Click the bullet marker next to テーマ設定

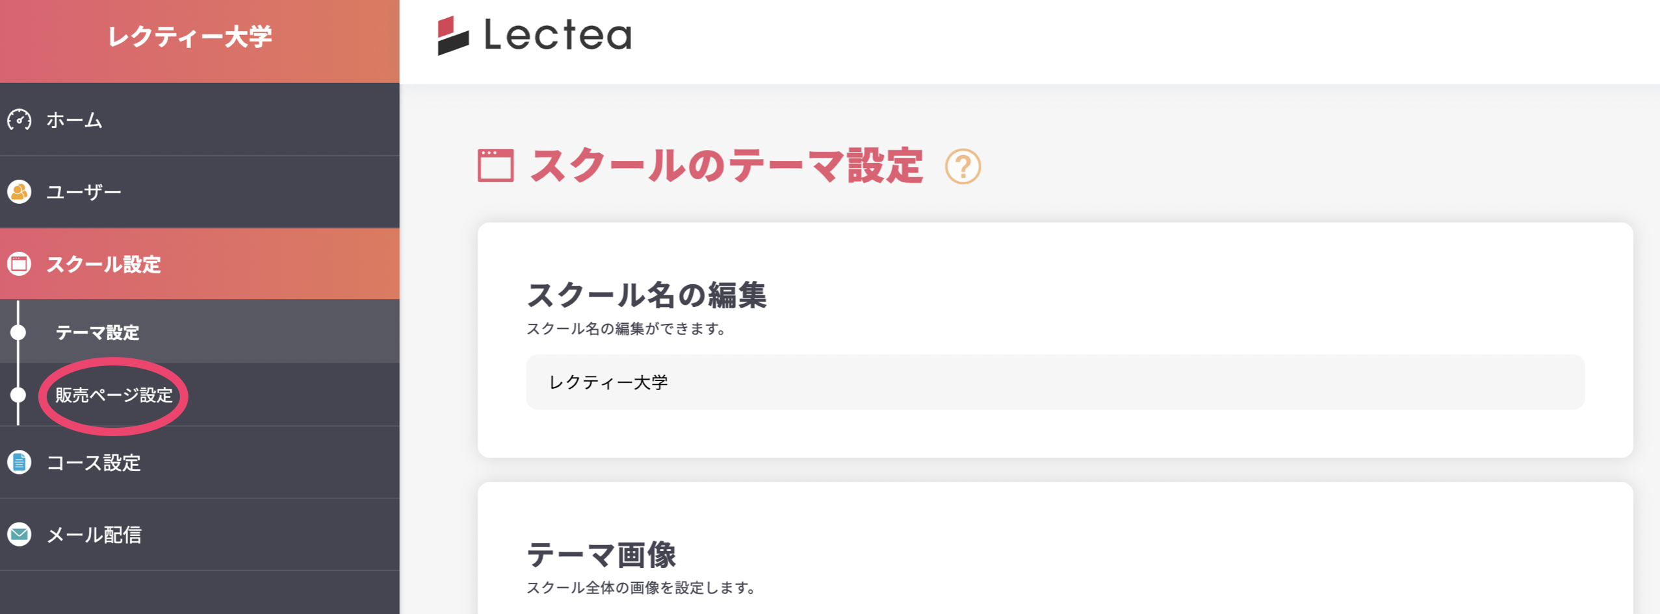click(x=19, y=332)
